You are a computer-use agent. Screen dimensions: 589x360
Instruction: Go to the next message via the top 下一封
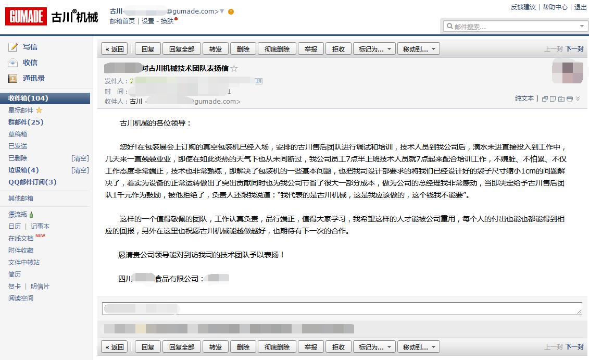pos(575,49)
